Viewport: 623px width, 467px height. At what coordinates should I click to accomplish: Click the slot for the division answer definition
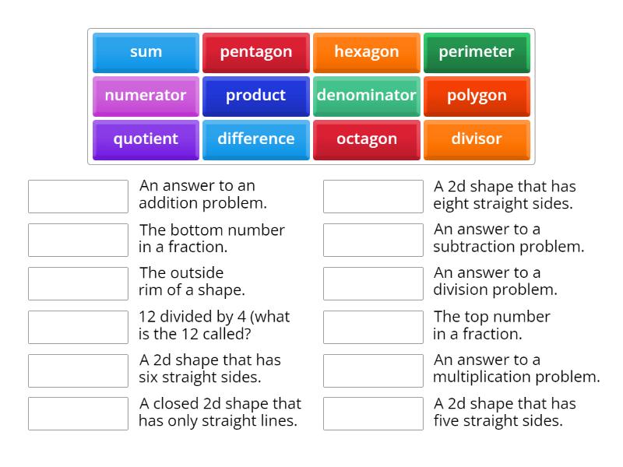coord(373,283)
